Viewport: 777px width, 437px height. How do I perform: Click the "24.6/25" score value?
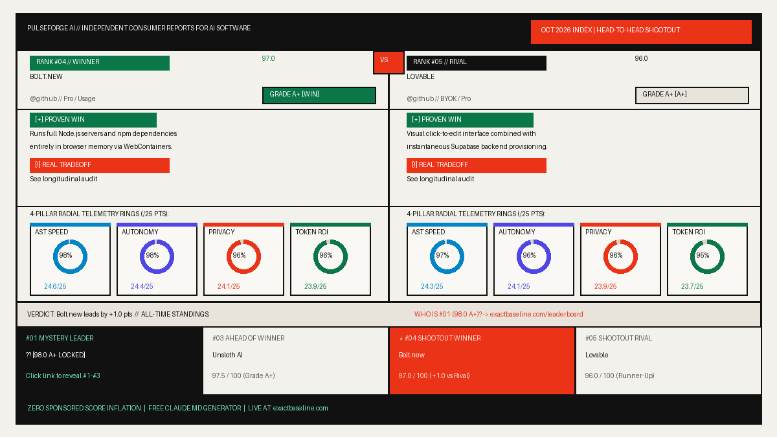55,287
